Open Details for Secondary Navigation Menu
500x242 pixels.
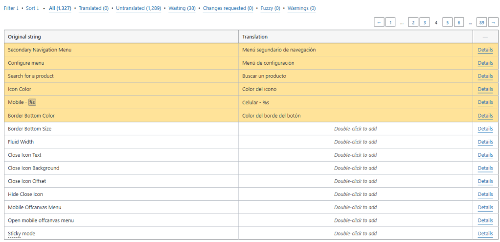(x=485, y=50)
